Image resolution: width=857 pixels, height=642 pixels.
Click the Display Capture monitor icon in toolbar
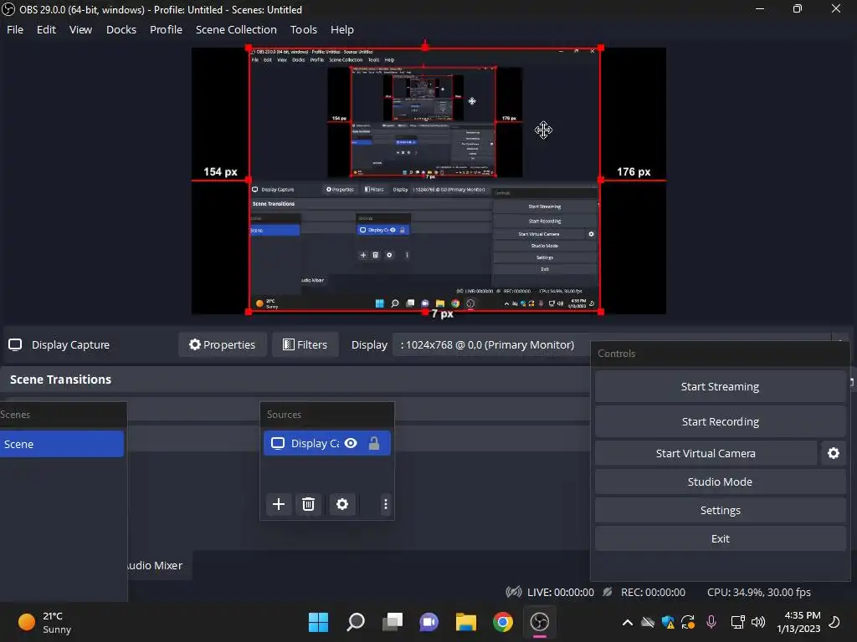pyautogui.click(x=15, y=344)
